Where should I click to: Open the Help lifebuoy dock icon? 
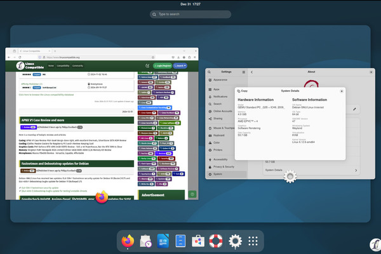click(216, 241)
